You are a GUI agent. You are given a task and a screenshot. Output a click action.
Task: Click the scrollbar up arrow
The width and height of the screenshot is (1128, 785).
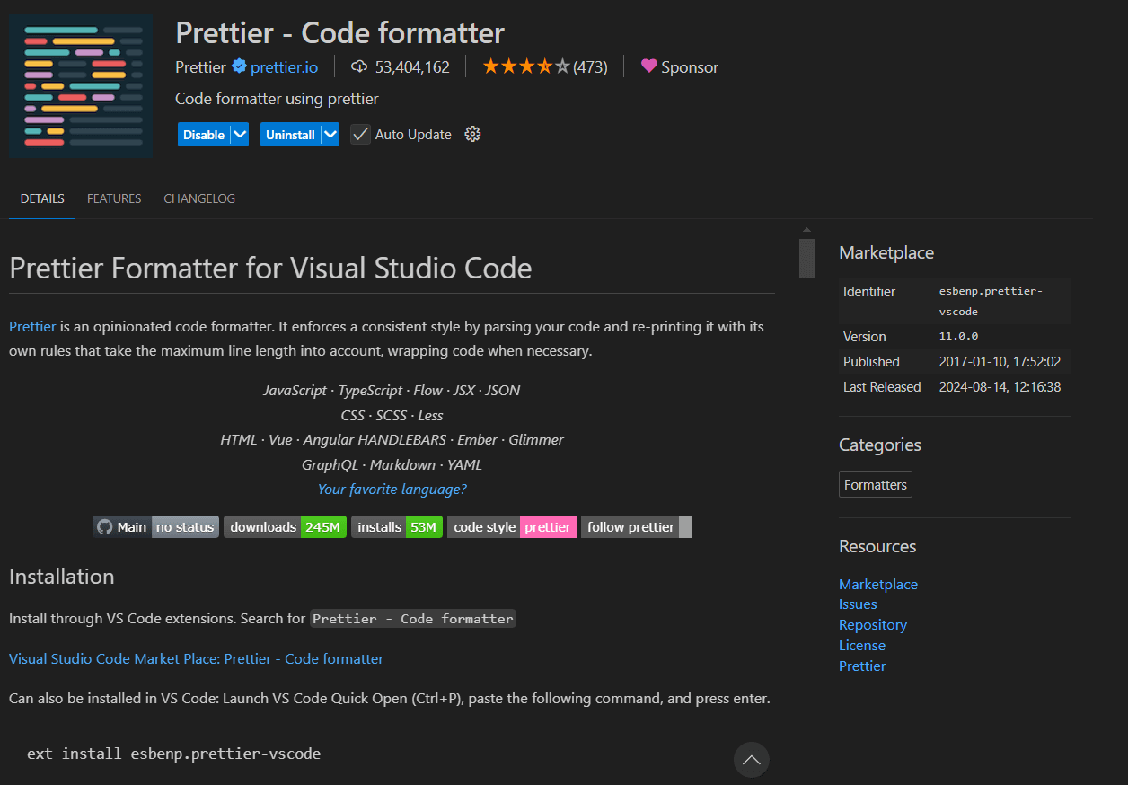806,230
